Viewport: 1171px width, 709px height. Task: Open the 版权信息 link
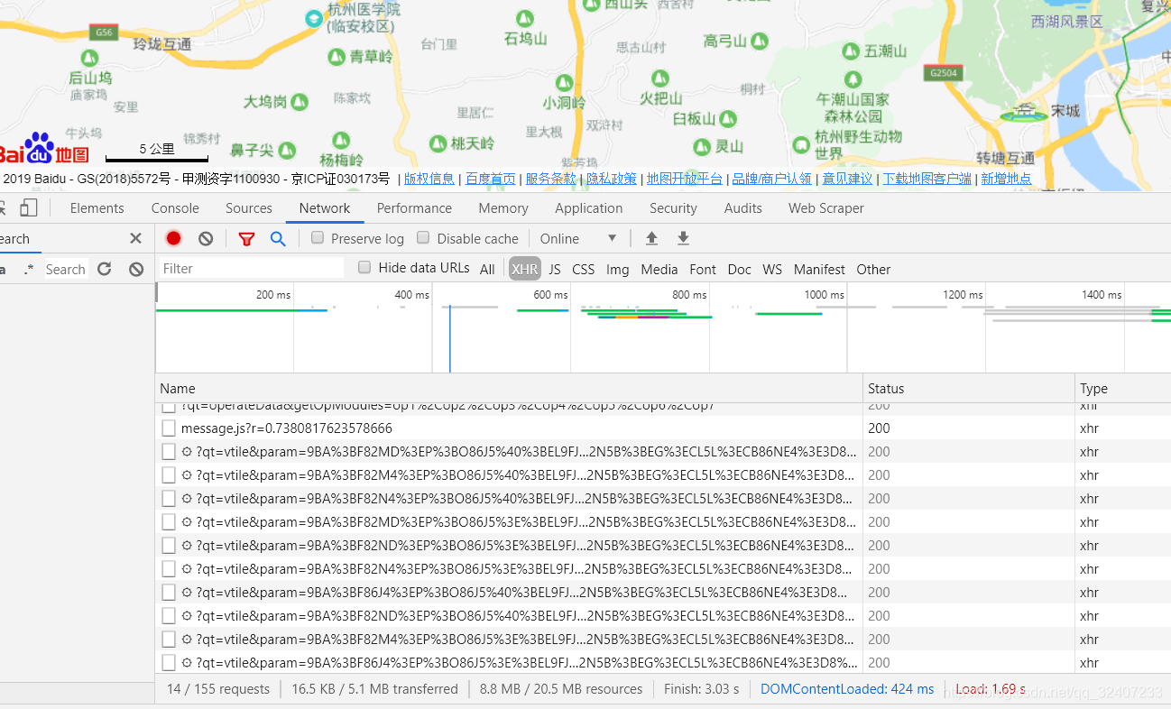pos(429,179)
